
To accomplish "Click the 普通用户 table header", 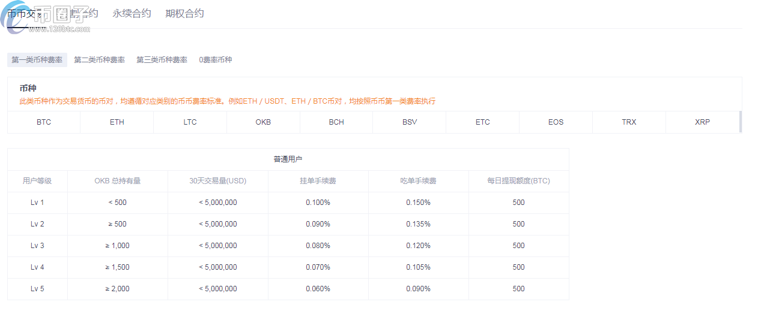I will tap(288, 159).
